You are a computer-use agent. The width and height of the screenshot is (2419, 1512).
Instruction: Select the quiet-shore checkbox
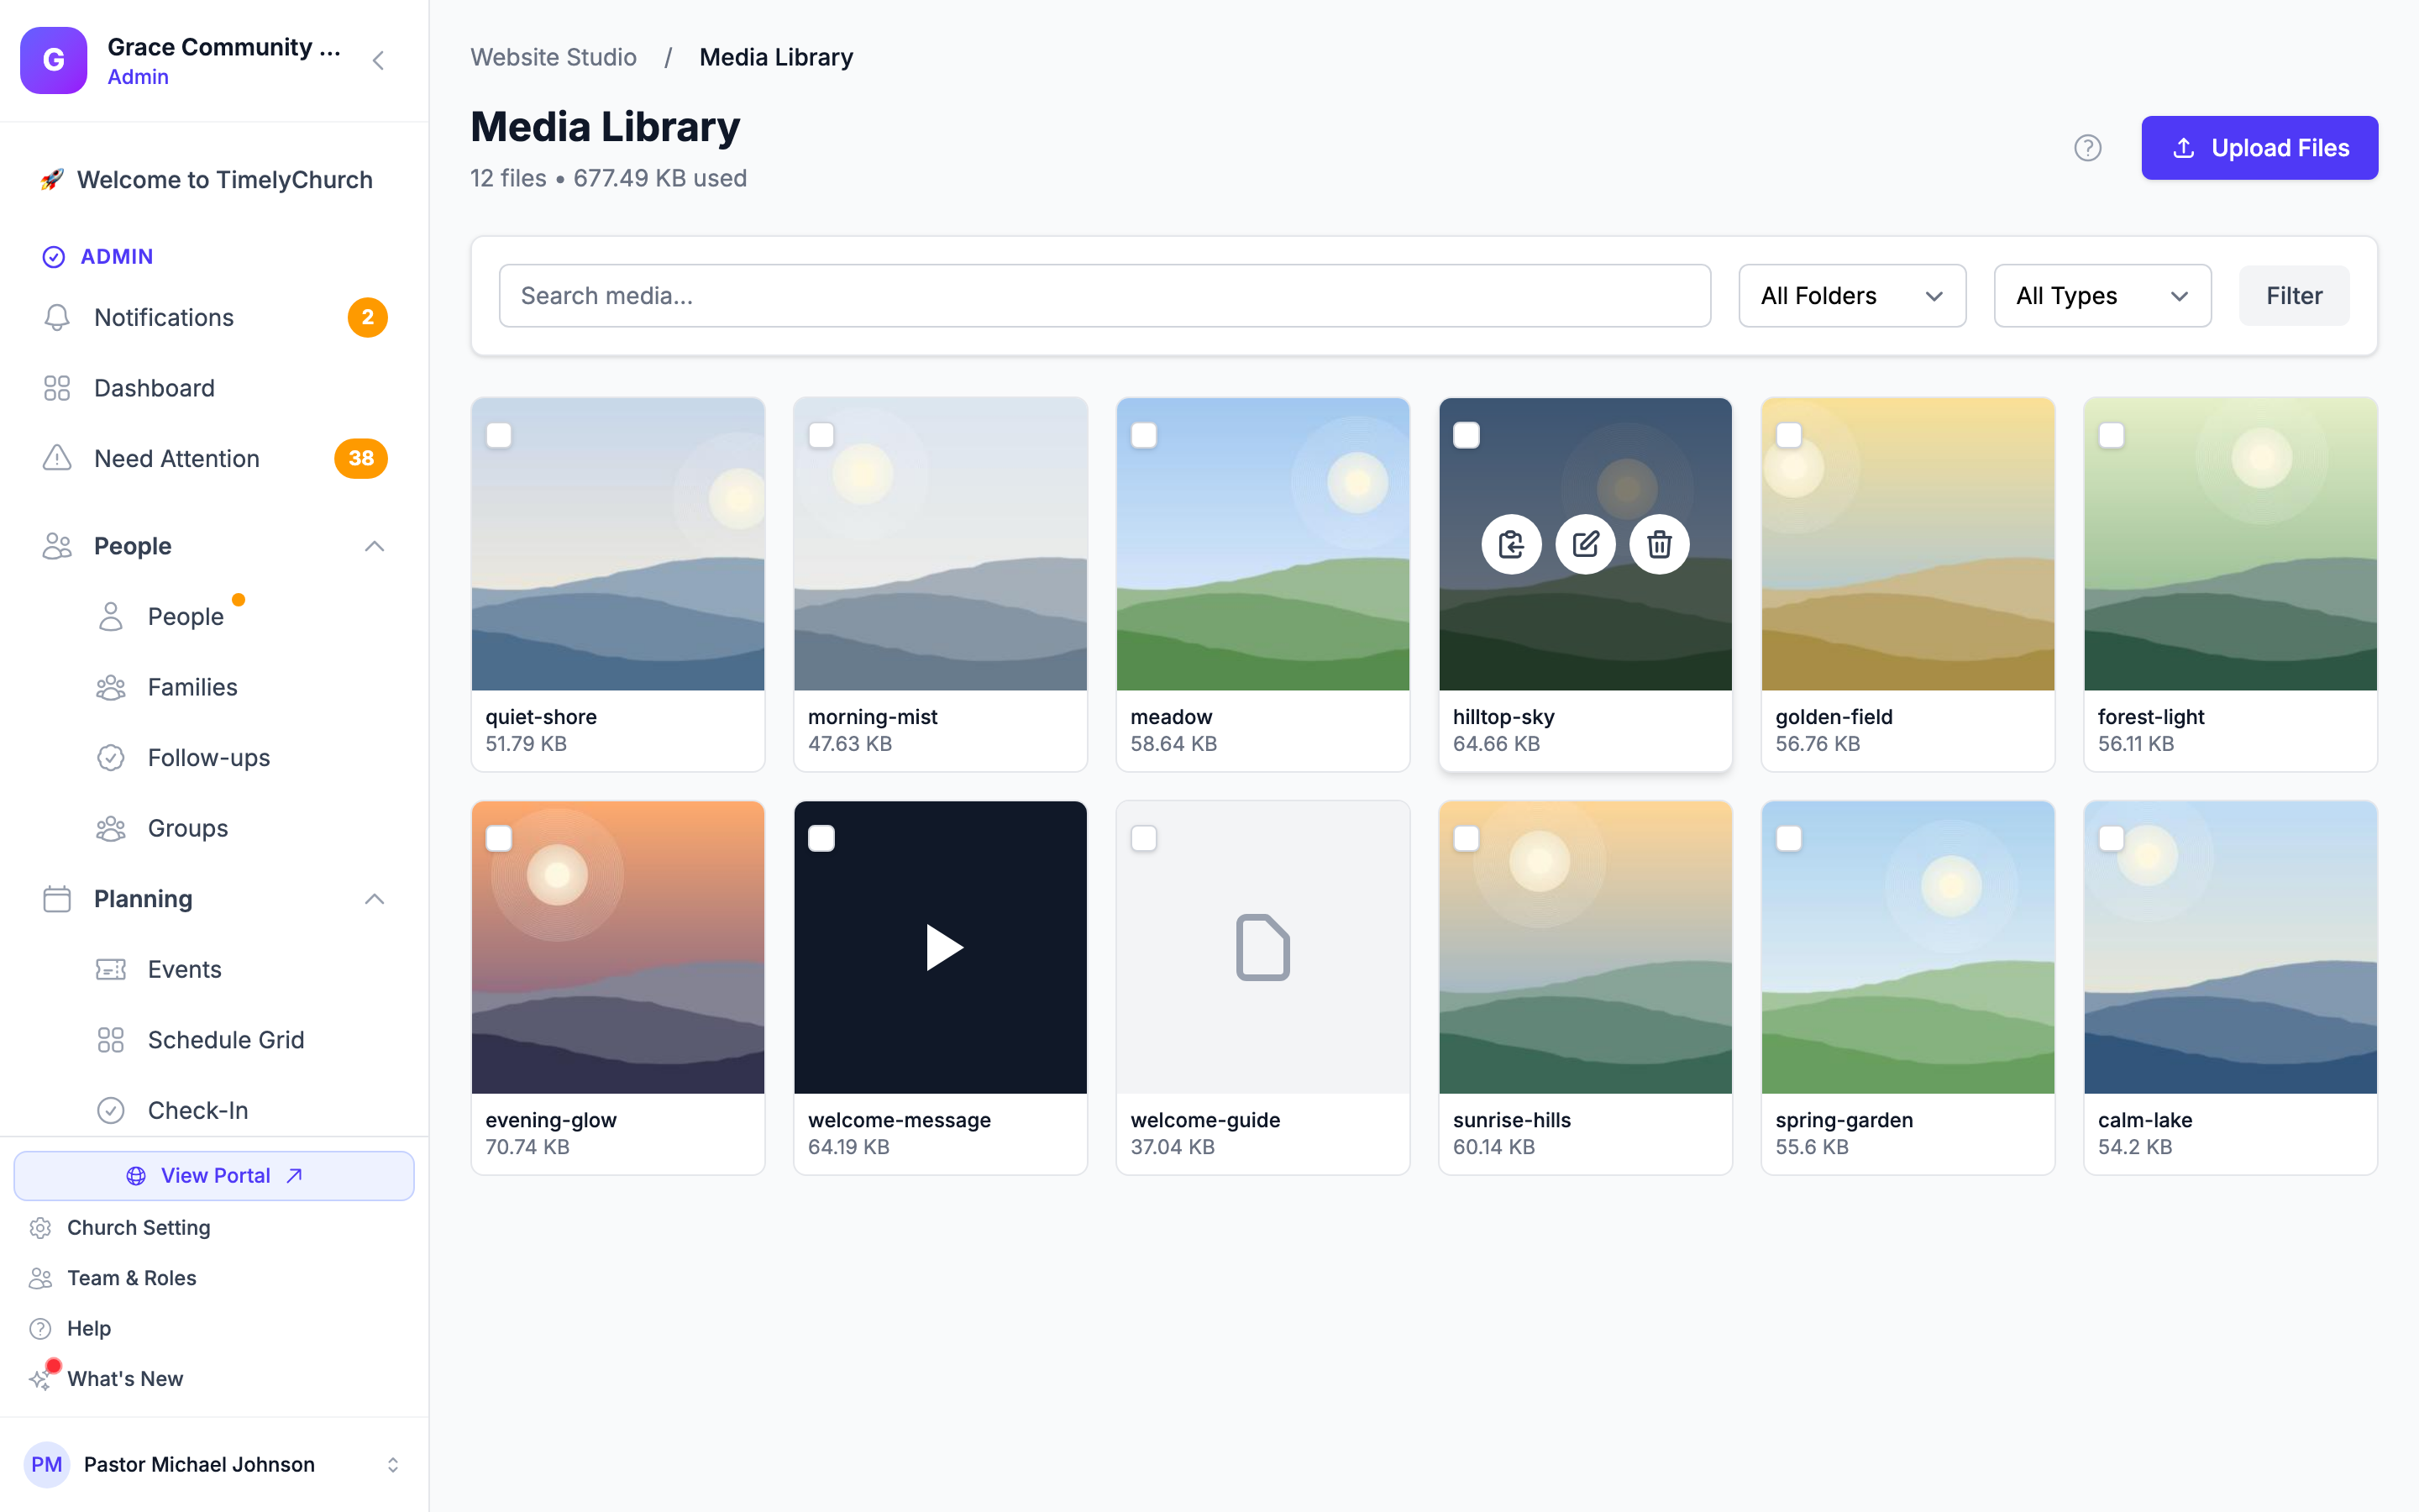point(499,435)
